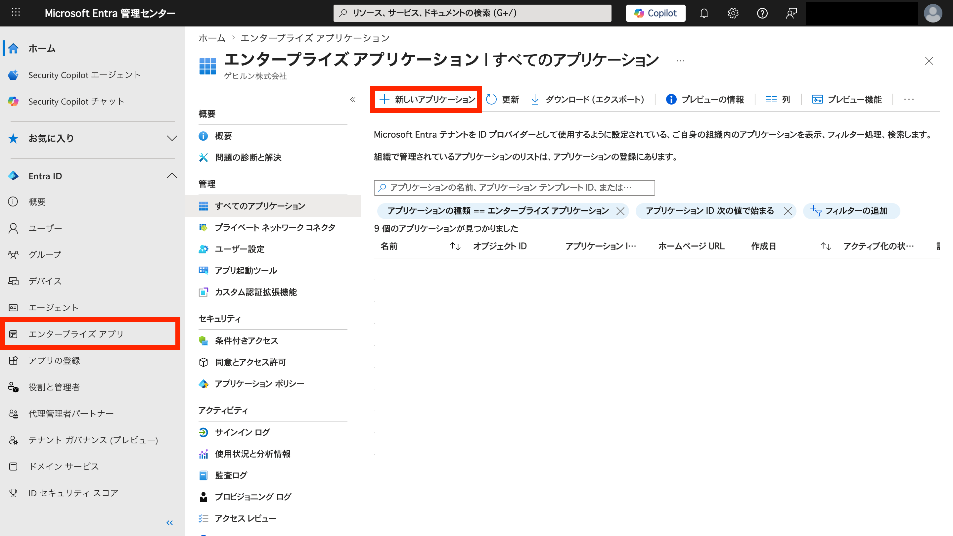This screenshot has height=536, width=953.
Task: Click オブジェクト ID column header
Action: [500, 246]
